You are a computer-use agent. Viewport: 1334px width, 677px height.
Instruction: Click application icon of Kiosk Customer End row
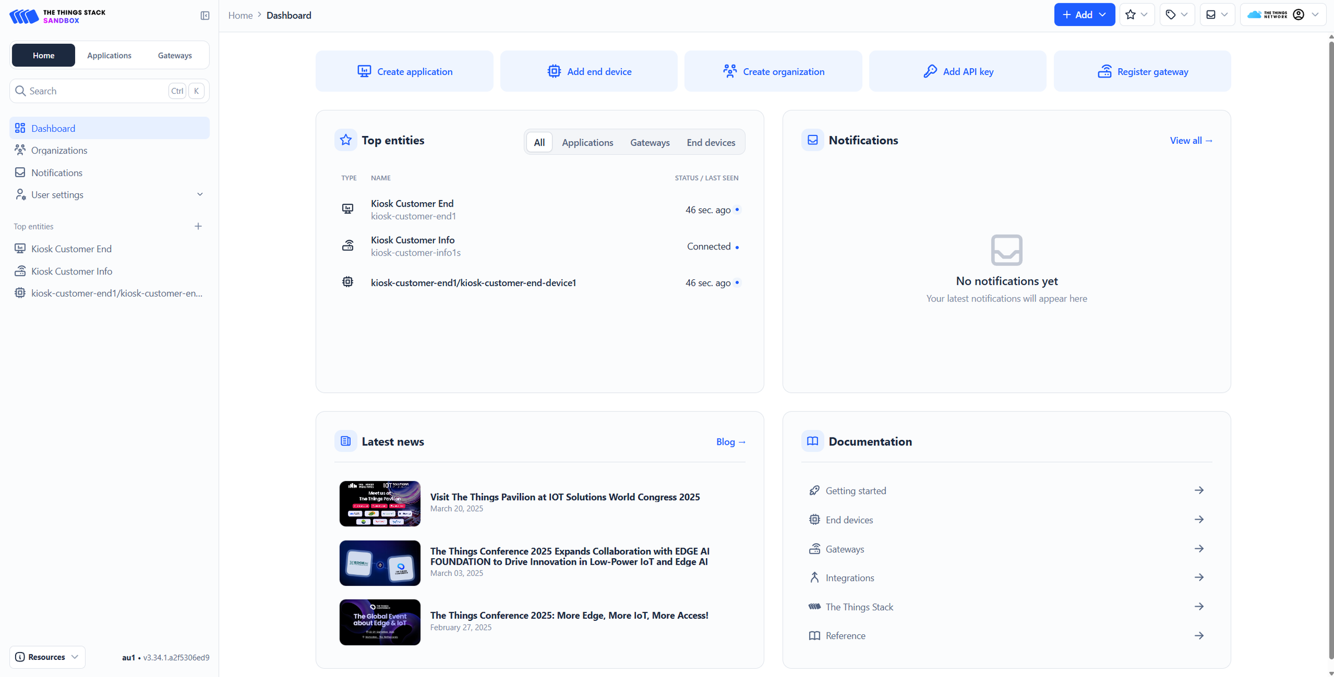coord(347,209)
